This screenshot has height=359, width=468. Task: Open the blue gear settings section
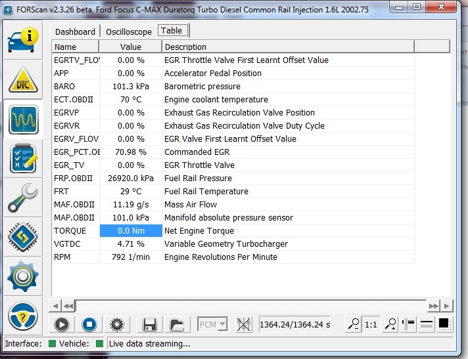23,276
